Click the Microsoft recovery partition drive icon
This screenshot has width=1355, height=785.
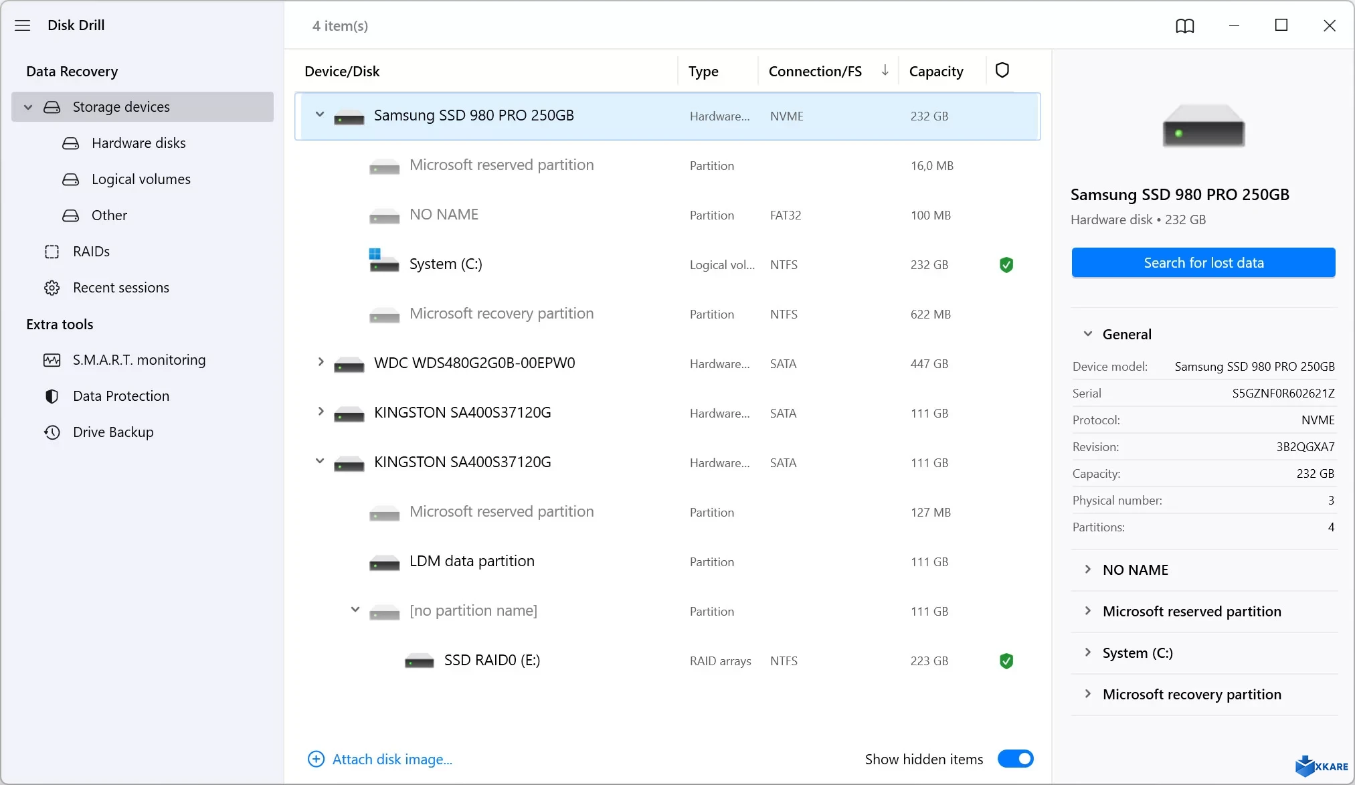[x=385, y=315]
